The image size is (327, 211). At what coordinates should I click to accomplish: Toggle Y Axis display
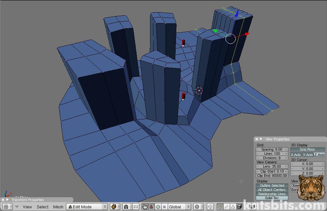tap(308, 155)
